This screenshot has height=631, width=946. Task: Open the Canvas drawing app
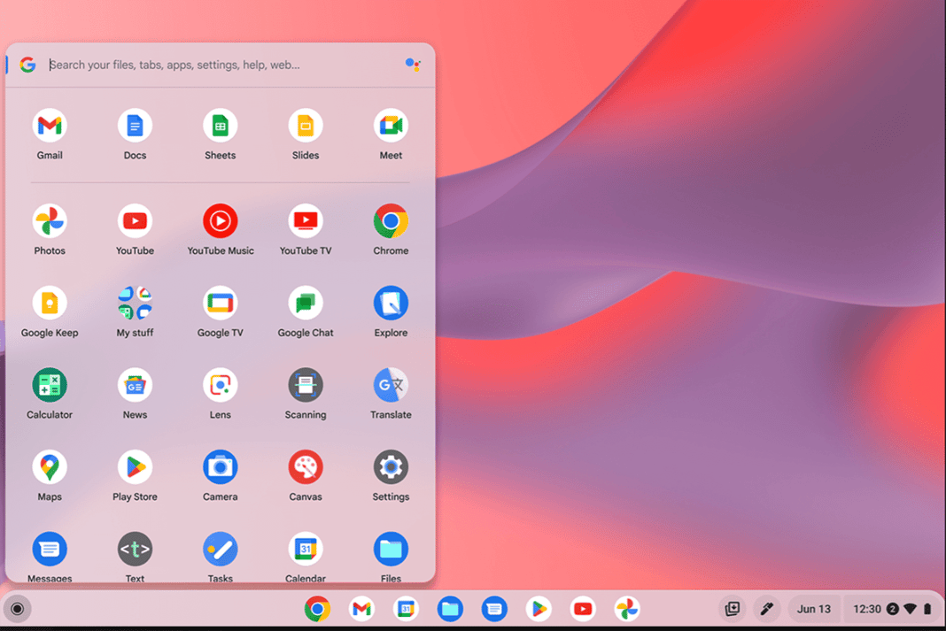coord(306,467)
